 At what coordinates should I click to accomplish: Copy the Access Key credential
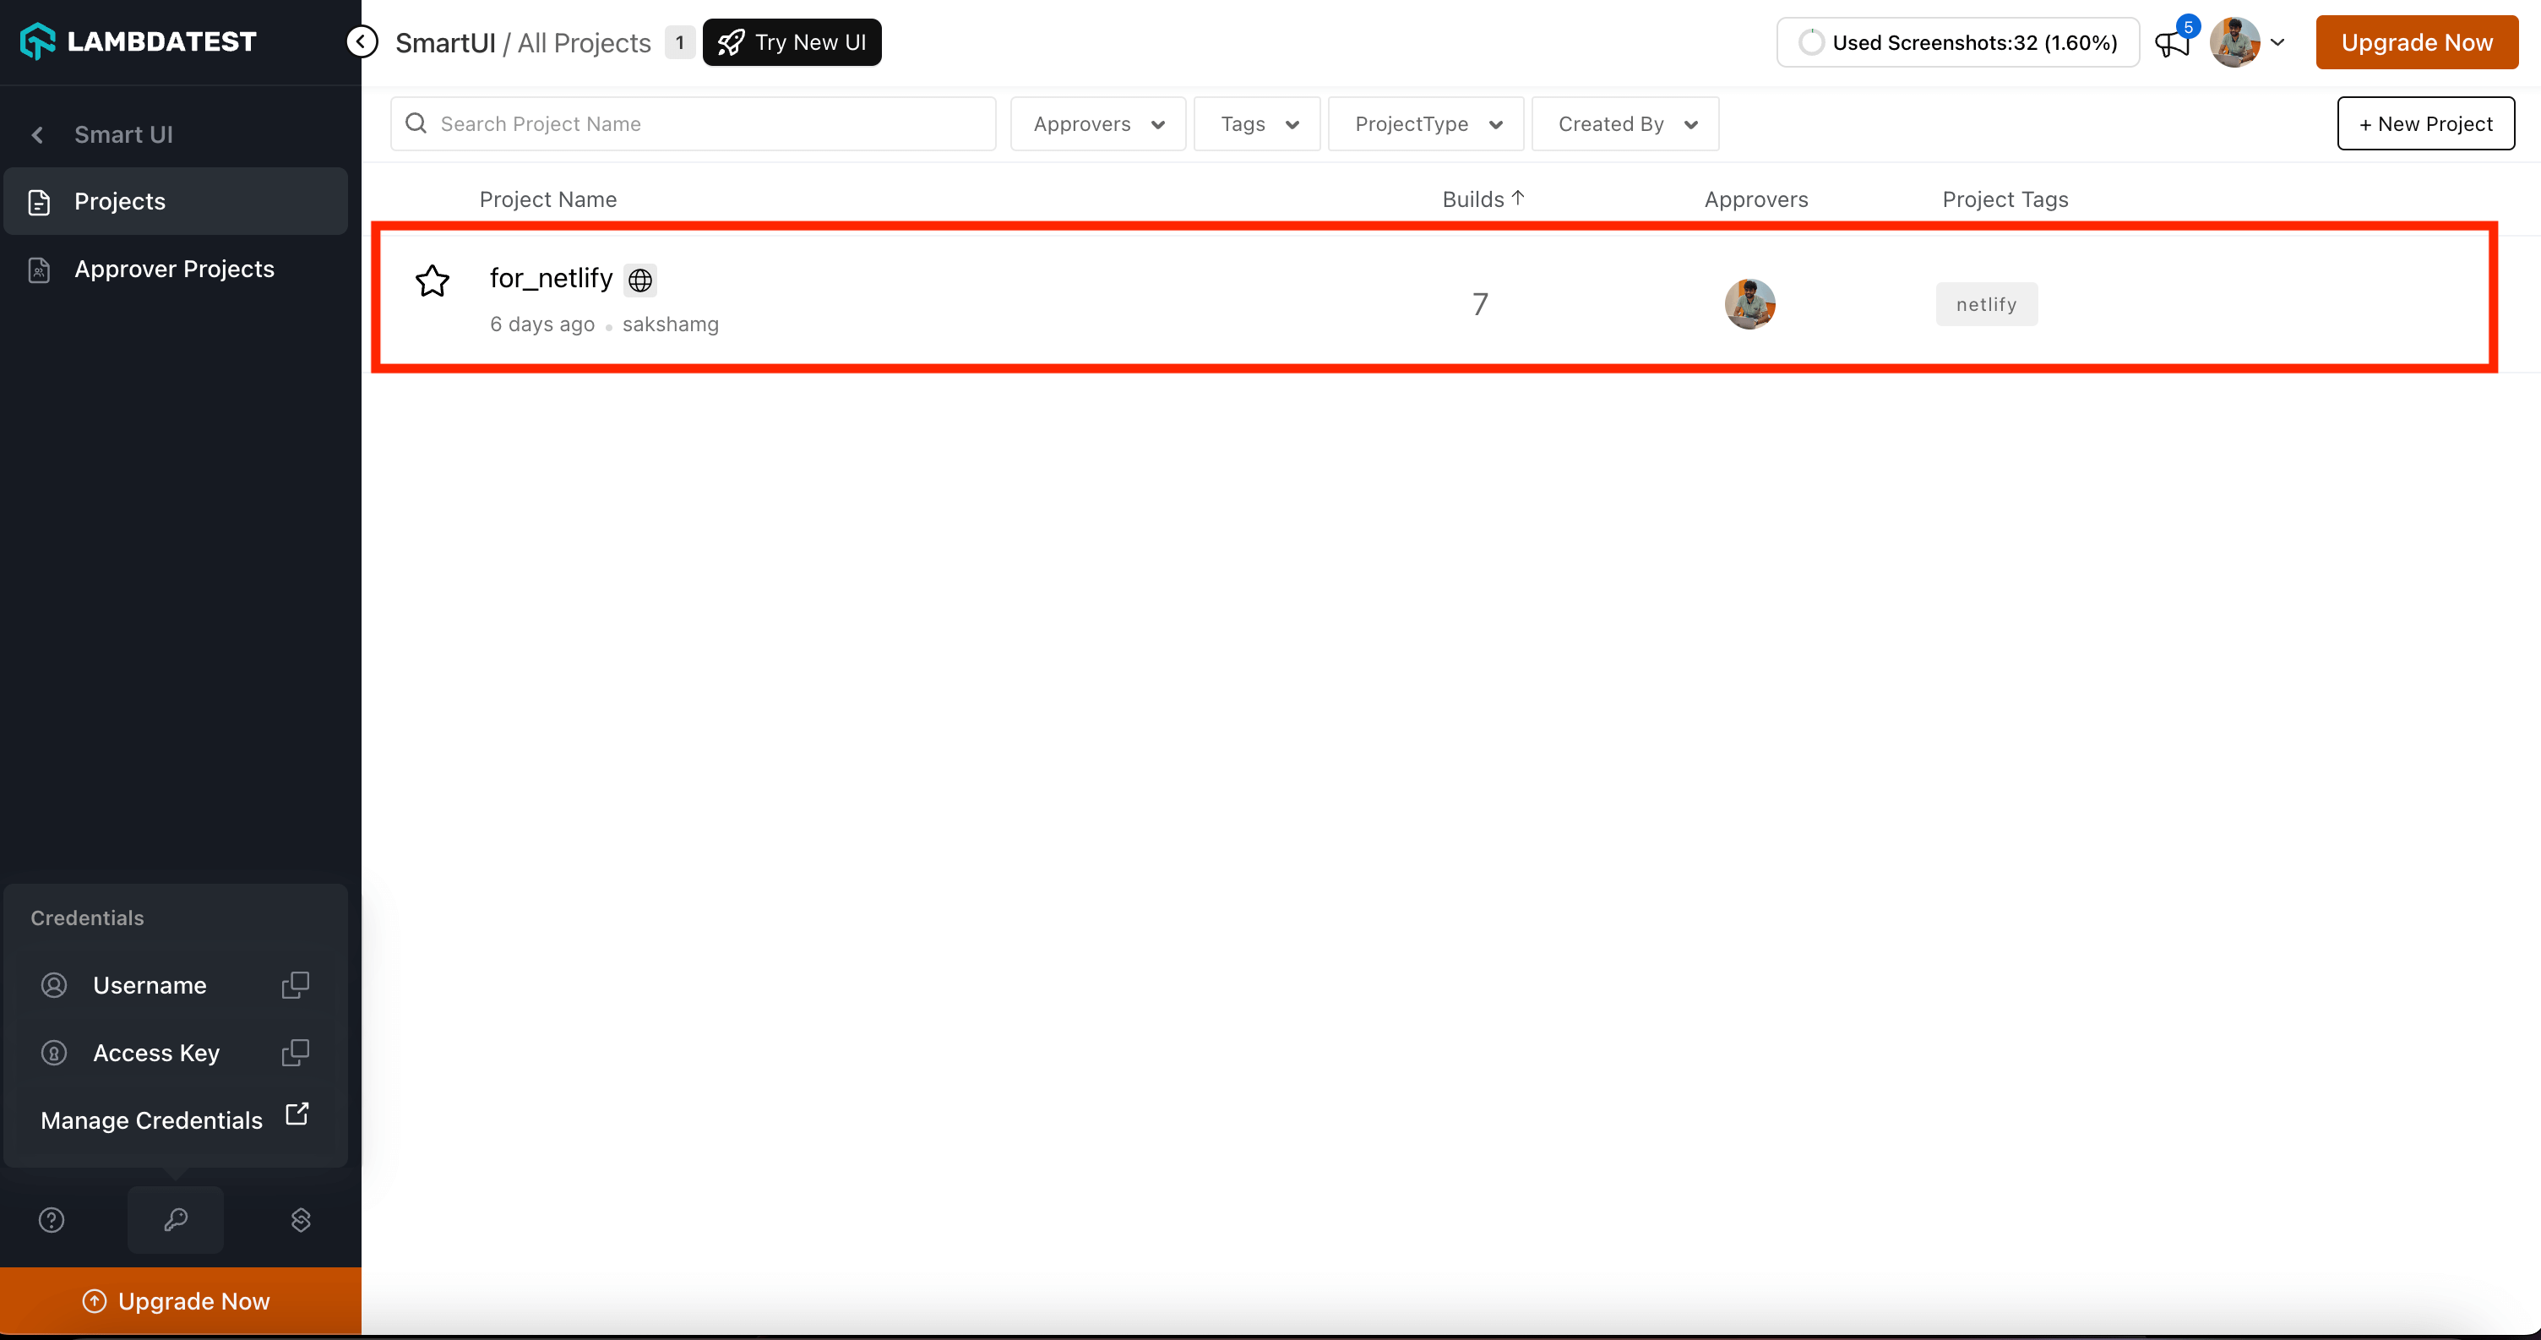pos(295,1053)
